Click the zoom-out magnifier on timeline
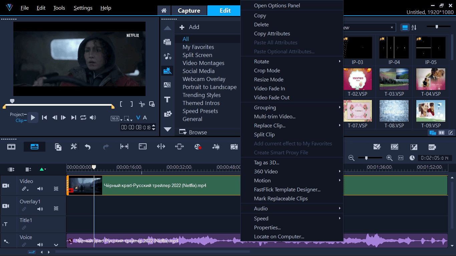The image size is (456, 256). (351, 158)
